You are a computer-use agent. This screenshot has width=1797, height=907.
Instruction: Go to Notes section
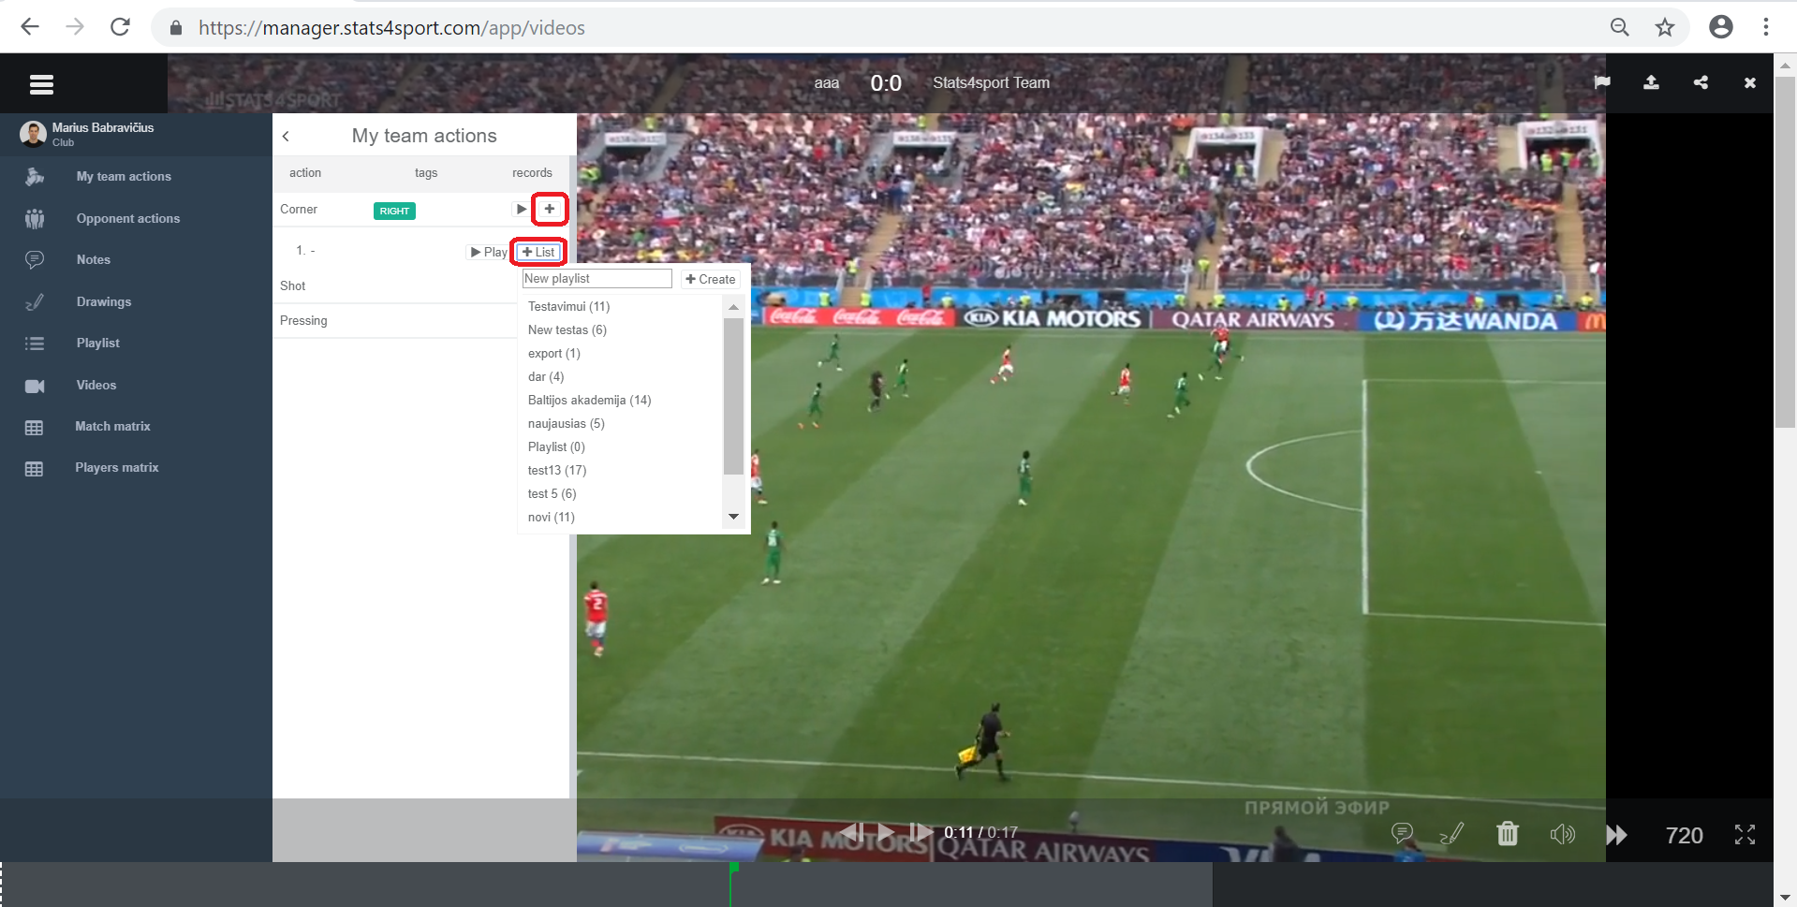(x=94, y=259)
